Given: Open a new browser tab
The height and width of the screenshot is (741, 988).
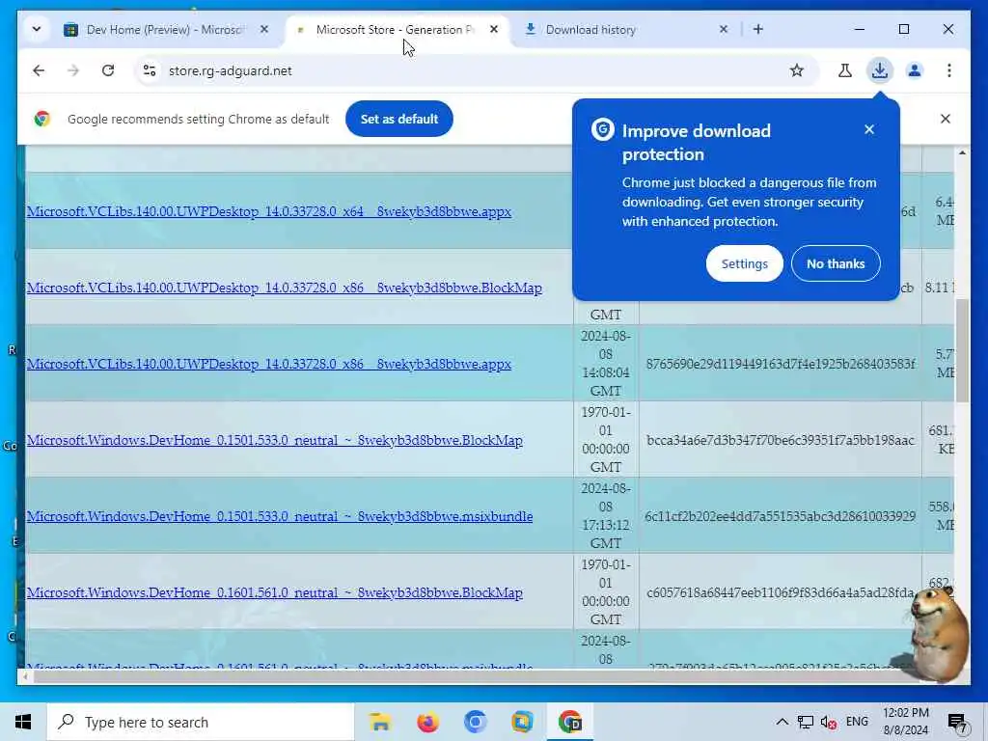Looking at the screenshot, I should [x=758, y=29].
